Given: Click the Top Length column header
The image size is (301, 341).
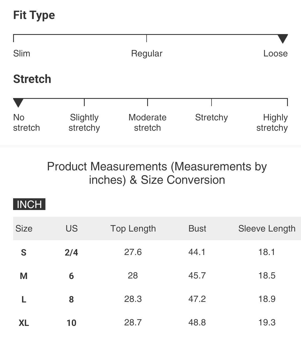Looking at the screenshot, I should coord(133,228).
